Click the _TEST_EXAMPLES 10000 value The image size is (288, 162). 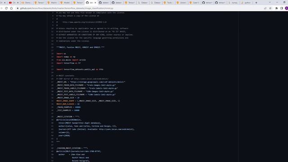76,110
